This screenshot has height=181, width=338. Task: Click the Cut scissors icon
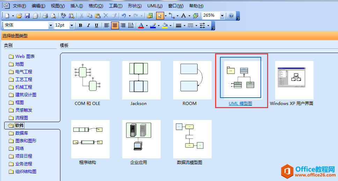[x=81, y=16]
